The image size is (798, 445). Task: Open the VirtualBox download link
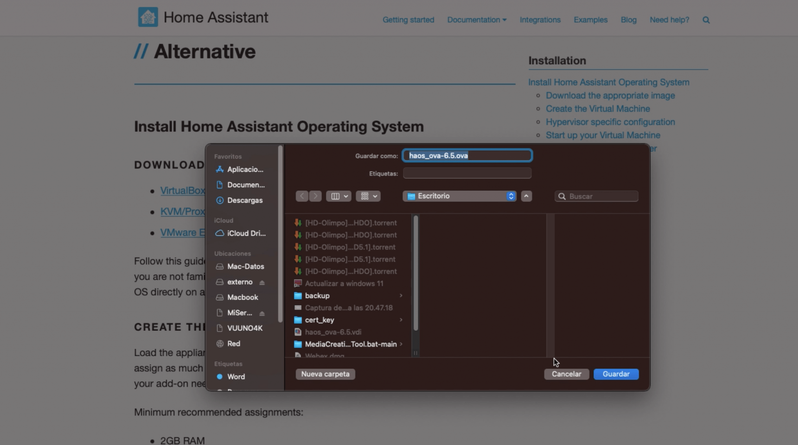pyautogui.click(x=183, y=191)
